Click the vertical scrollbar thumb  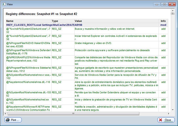[x=173, y=14]
